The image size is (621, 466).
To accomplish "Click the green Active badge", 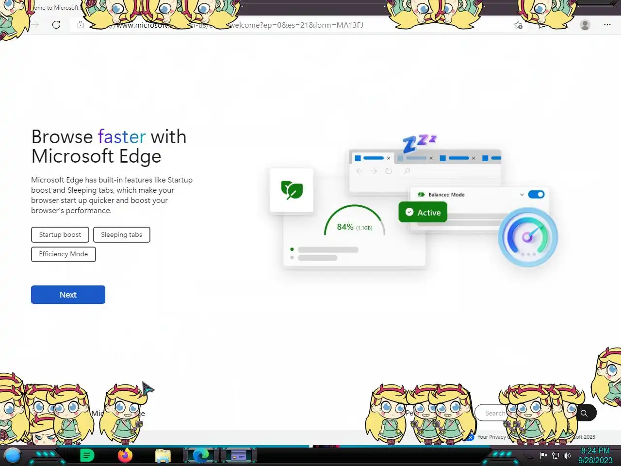I will click(x=423, y=212).
